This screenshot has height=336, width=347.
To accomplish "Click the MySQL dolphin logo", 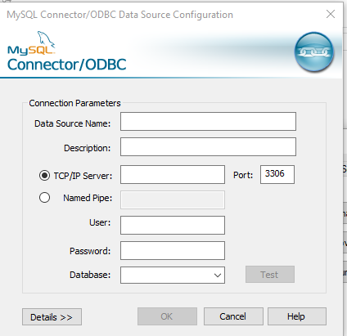I will click(31, 43).
